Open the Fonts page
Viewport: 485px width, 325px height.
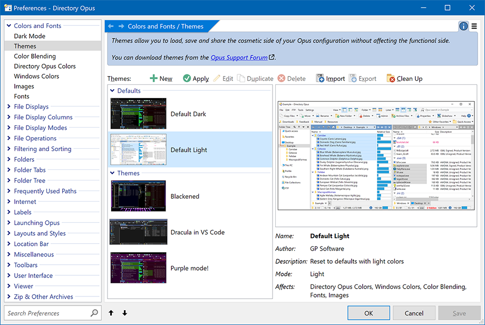pos(22,96)
